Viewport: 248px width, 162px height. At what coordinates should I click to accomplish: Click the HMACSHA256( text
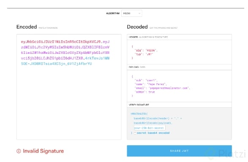139,114
